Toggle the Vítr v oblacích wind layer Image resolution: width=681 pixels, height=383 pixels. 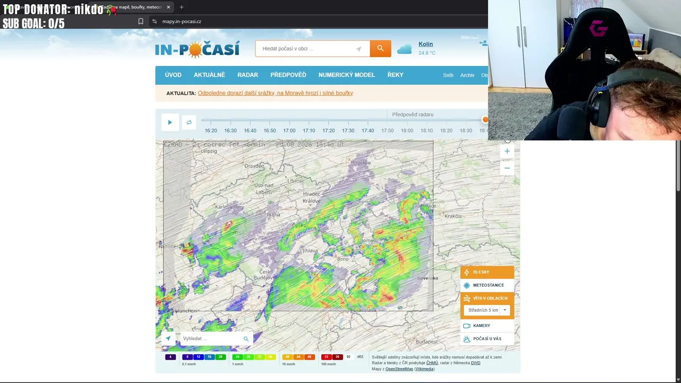click(x=487, y=298)
